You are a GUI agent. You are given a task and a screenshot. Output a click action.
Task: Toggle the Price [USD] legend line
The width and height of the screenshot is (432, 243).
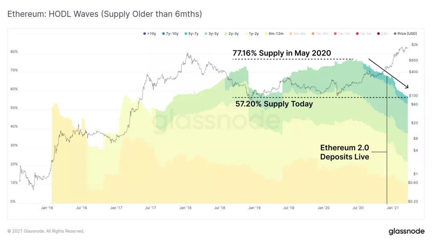[x=405, y=34]
